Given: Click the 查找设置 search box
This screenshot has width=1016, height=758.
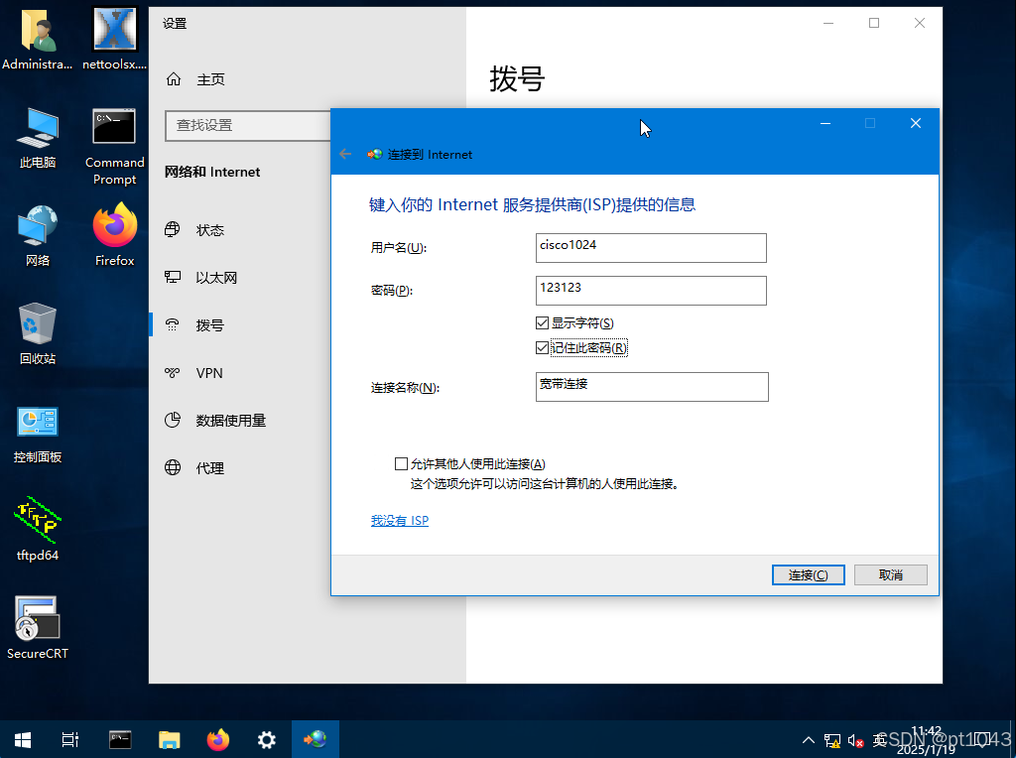Looking at the screenshot, I should tap(248, 125).
